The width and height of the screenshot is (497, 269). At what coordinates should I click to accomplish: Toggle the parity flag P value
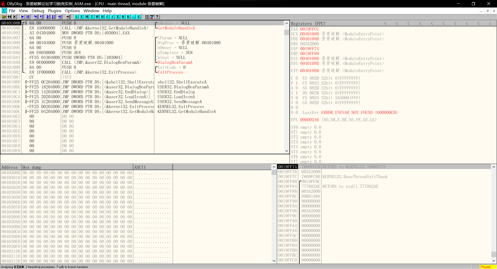point(297,83)
